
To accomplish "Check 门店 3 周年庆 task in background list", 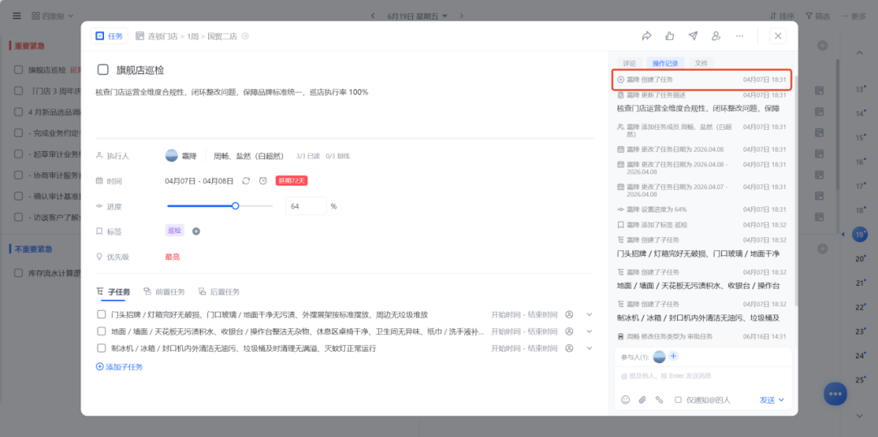I will (x=19, y=91).
